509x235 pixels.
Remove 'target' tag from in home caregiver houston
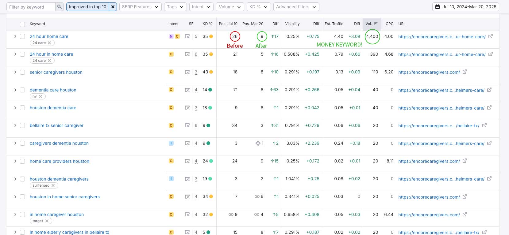[x=47, y=221]
